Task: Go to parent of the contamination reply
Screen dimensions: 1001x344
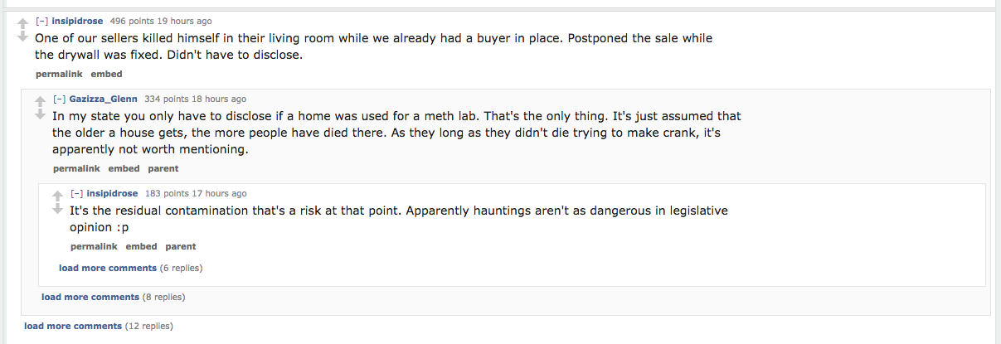Action: pyautogui.click(x=181, y=246)
